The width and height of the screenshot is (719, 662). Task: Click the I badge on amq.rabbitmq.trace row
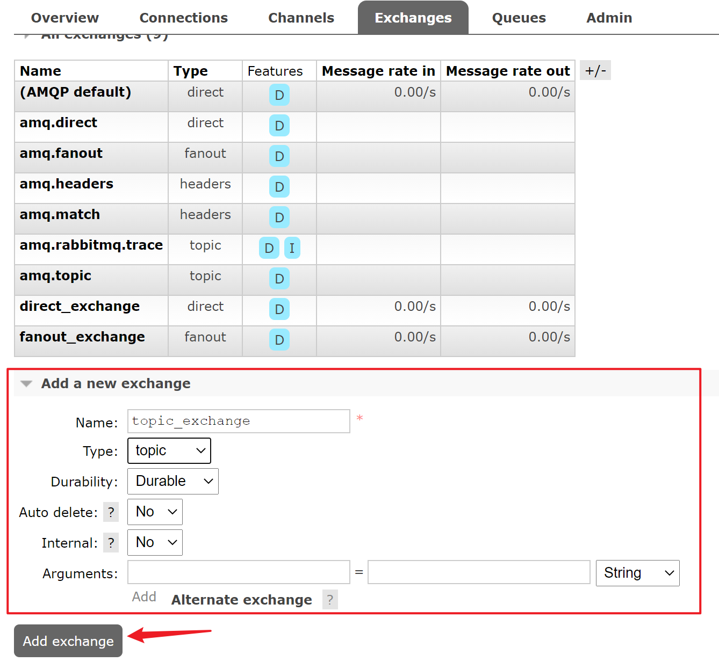[292, 248]
